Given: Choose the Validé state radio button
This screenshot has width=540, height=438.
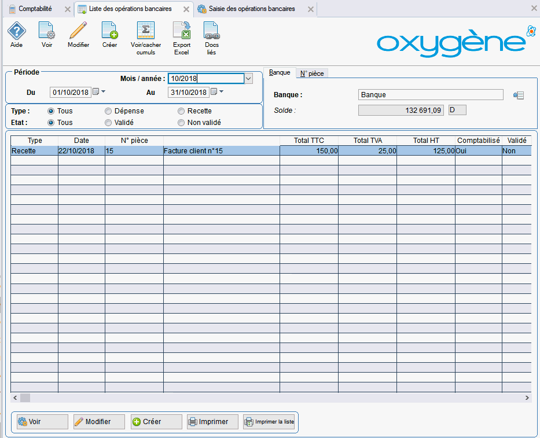Looking at the screenshot, I should pyautogui.click(x=108, y=123).
